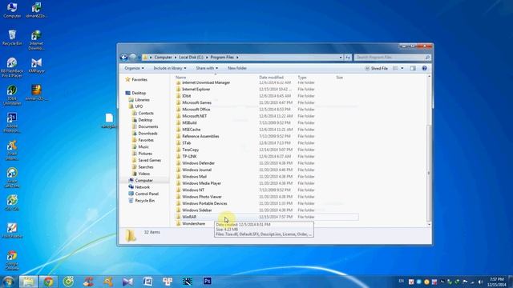Click Local Disk (C:) in the breadcrumb

point(191,58)
